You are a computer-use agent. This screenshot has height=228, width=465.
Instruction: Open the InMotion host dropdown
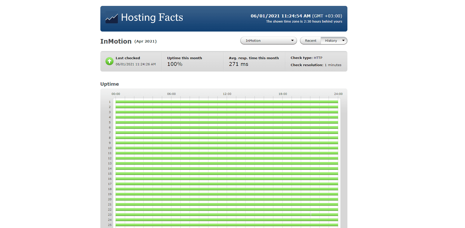tap(269, 41)
